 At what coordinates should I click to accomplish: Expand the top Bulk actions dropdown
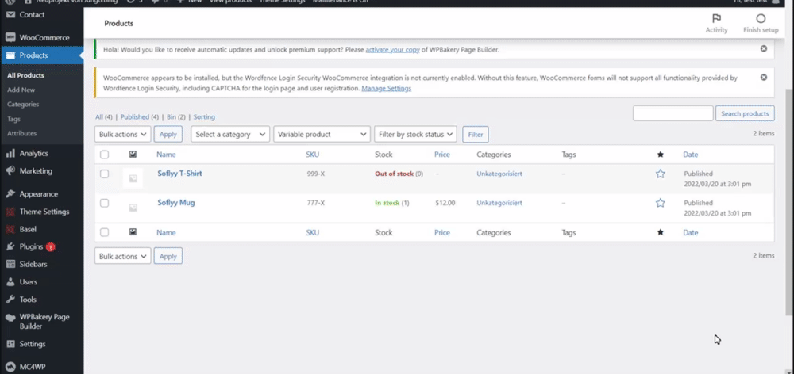click(122, 135)
